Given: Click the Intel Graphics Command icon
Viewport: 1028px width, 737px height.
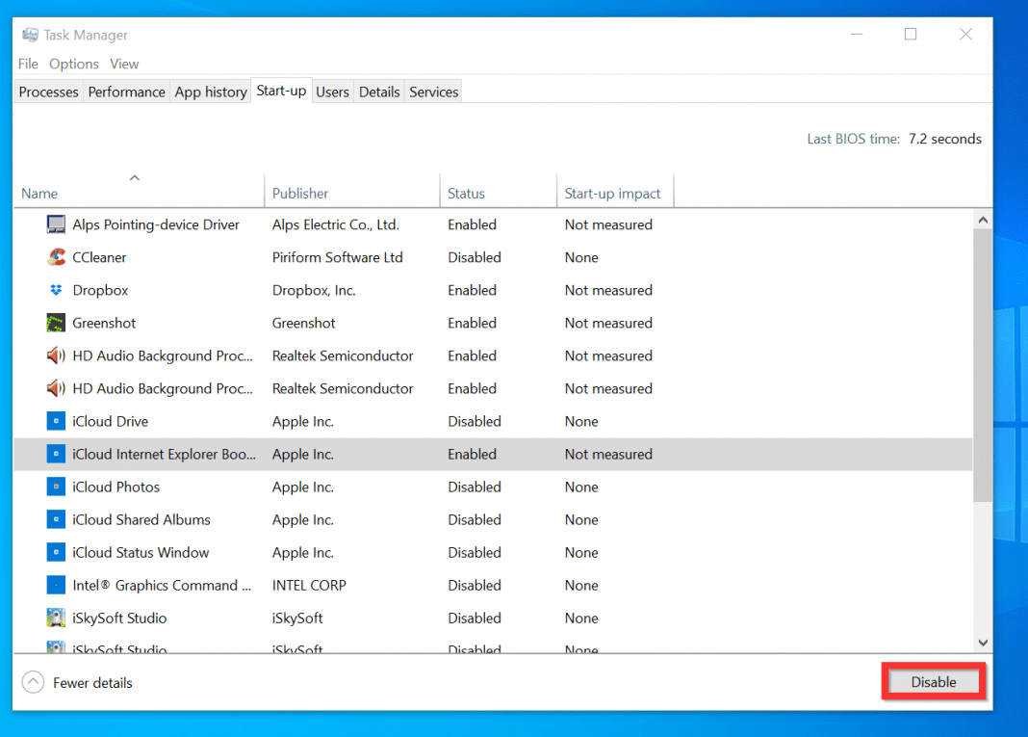Looking at the screenshot, I should point(56,585).
